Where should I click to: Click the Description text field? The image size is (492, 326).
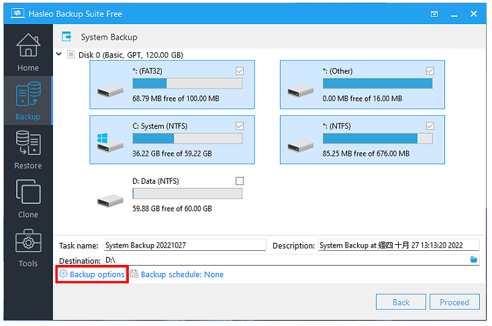tap(399, 245)
